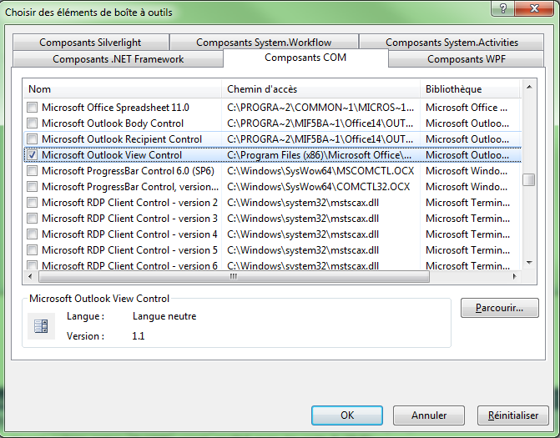Switch to Composants WPF tab

(466, 59)
